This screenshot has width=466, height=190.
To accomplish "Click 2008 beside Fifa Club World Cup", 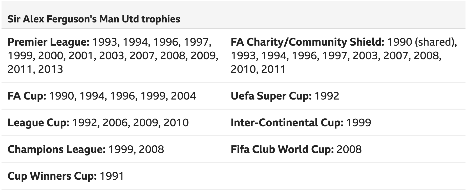I will coord(349,149).
